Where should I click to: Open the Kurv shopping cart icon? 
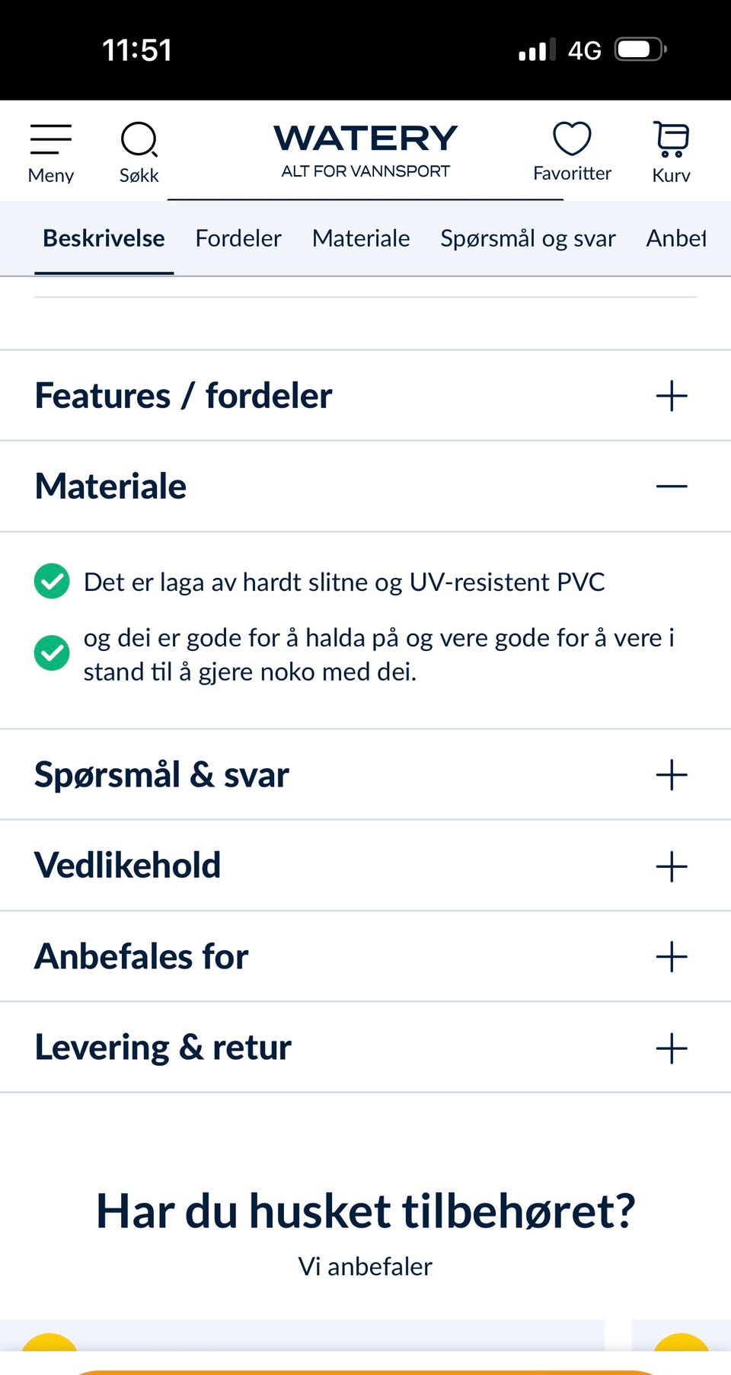(x=671, y=139)
